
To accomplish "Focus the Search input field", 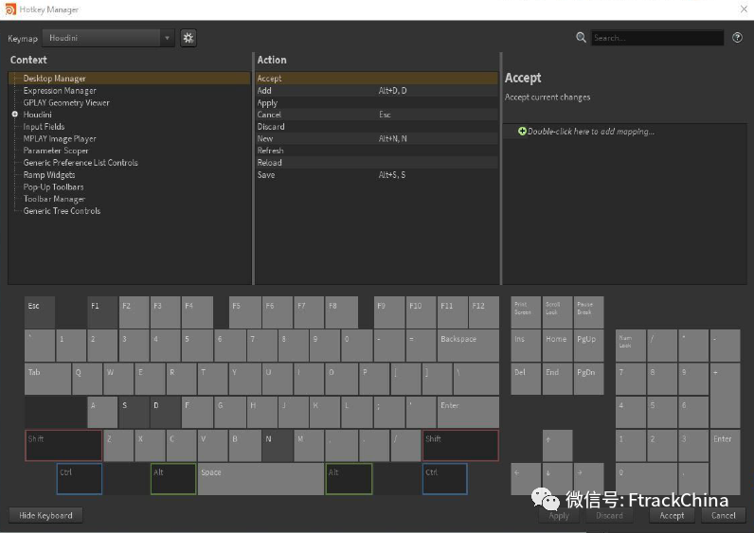I will pos(656,38).
